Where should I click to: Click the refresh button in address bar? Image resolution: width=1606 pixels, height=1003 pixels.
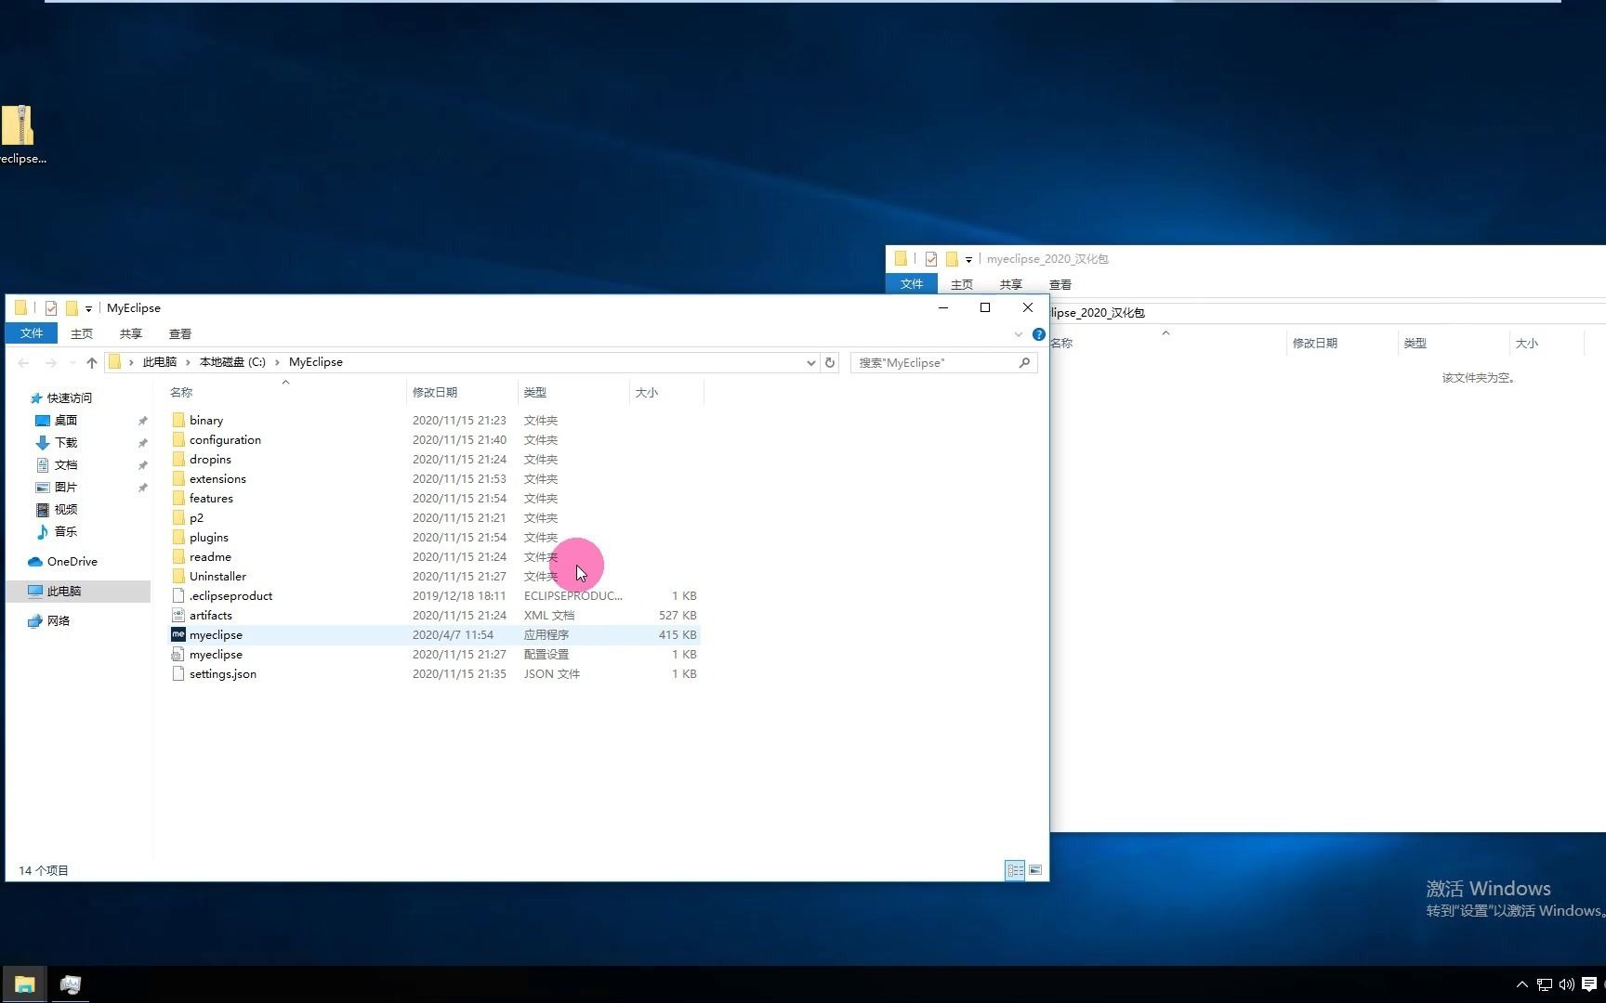[x=830, y=362]
